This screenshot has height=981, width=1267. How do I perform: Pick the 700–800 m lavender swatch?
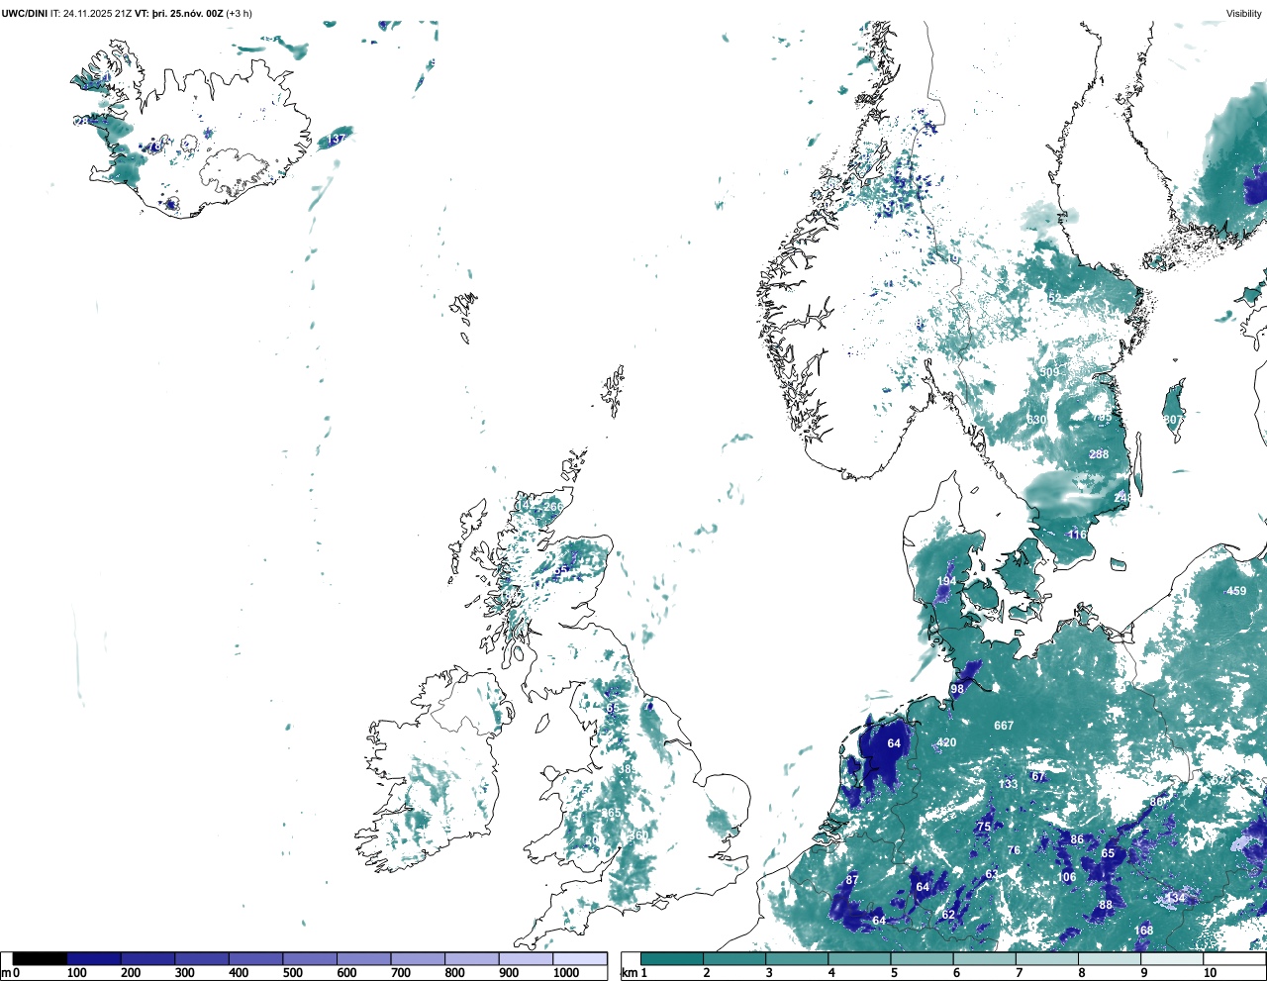coord(418,958)
